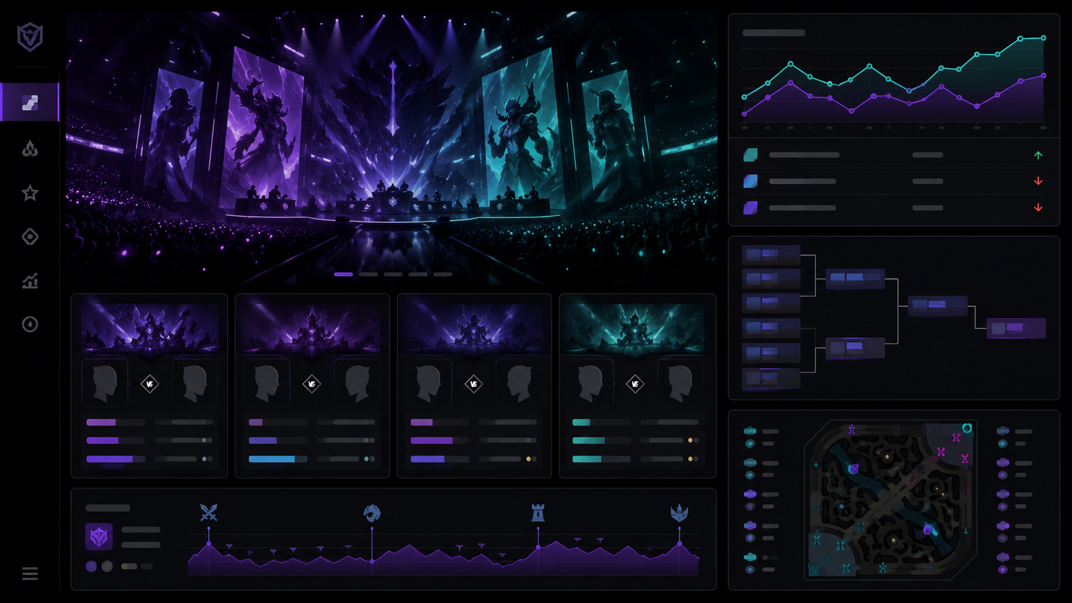Click the VS badge in teal match card

click(x=635, y=384)
